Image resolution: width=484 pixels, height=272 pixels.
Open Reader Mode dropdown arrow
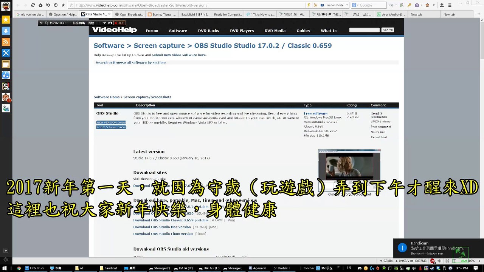coord(347,5)
